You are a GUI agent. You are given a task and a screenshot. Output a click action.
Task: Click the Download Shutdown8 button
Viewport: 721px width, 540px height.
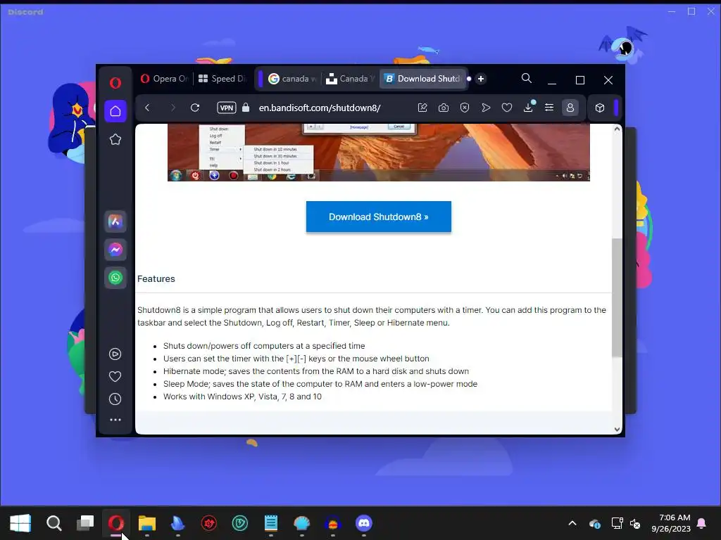[x=378, y=217]
